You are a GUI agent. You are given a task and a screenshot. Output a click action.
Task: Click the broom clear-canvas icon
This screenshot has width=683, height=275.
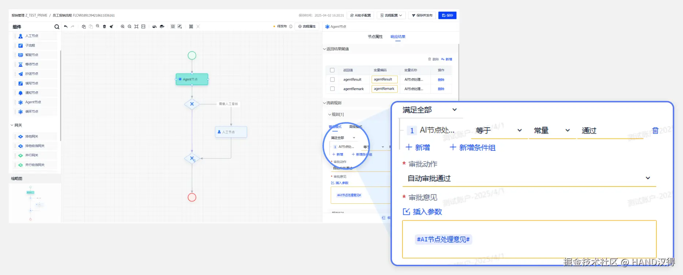111,26
